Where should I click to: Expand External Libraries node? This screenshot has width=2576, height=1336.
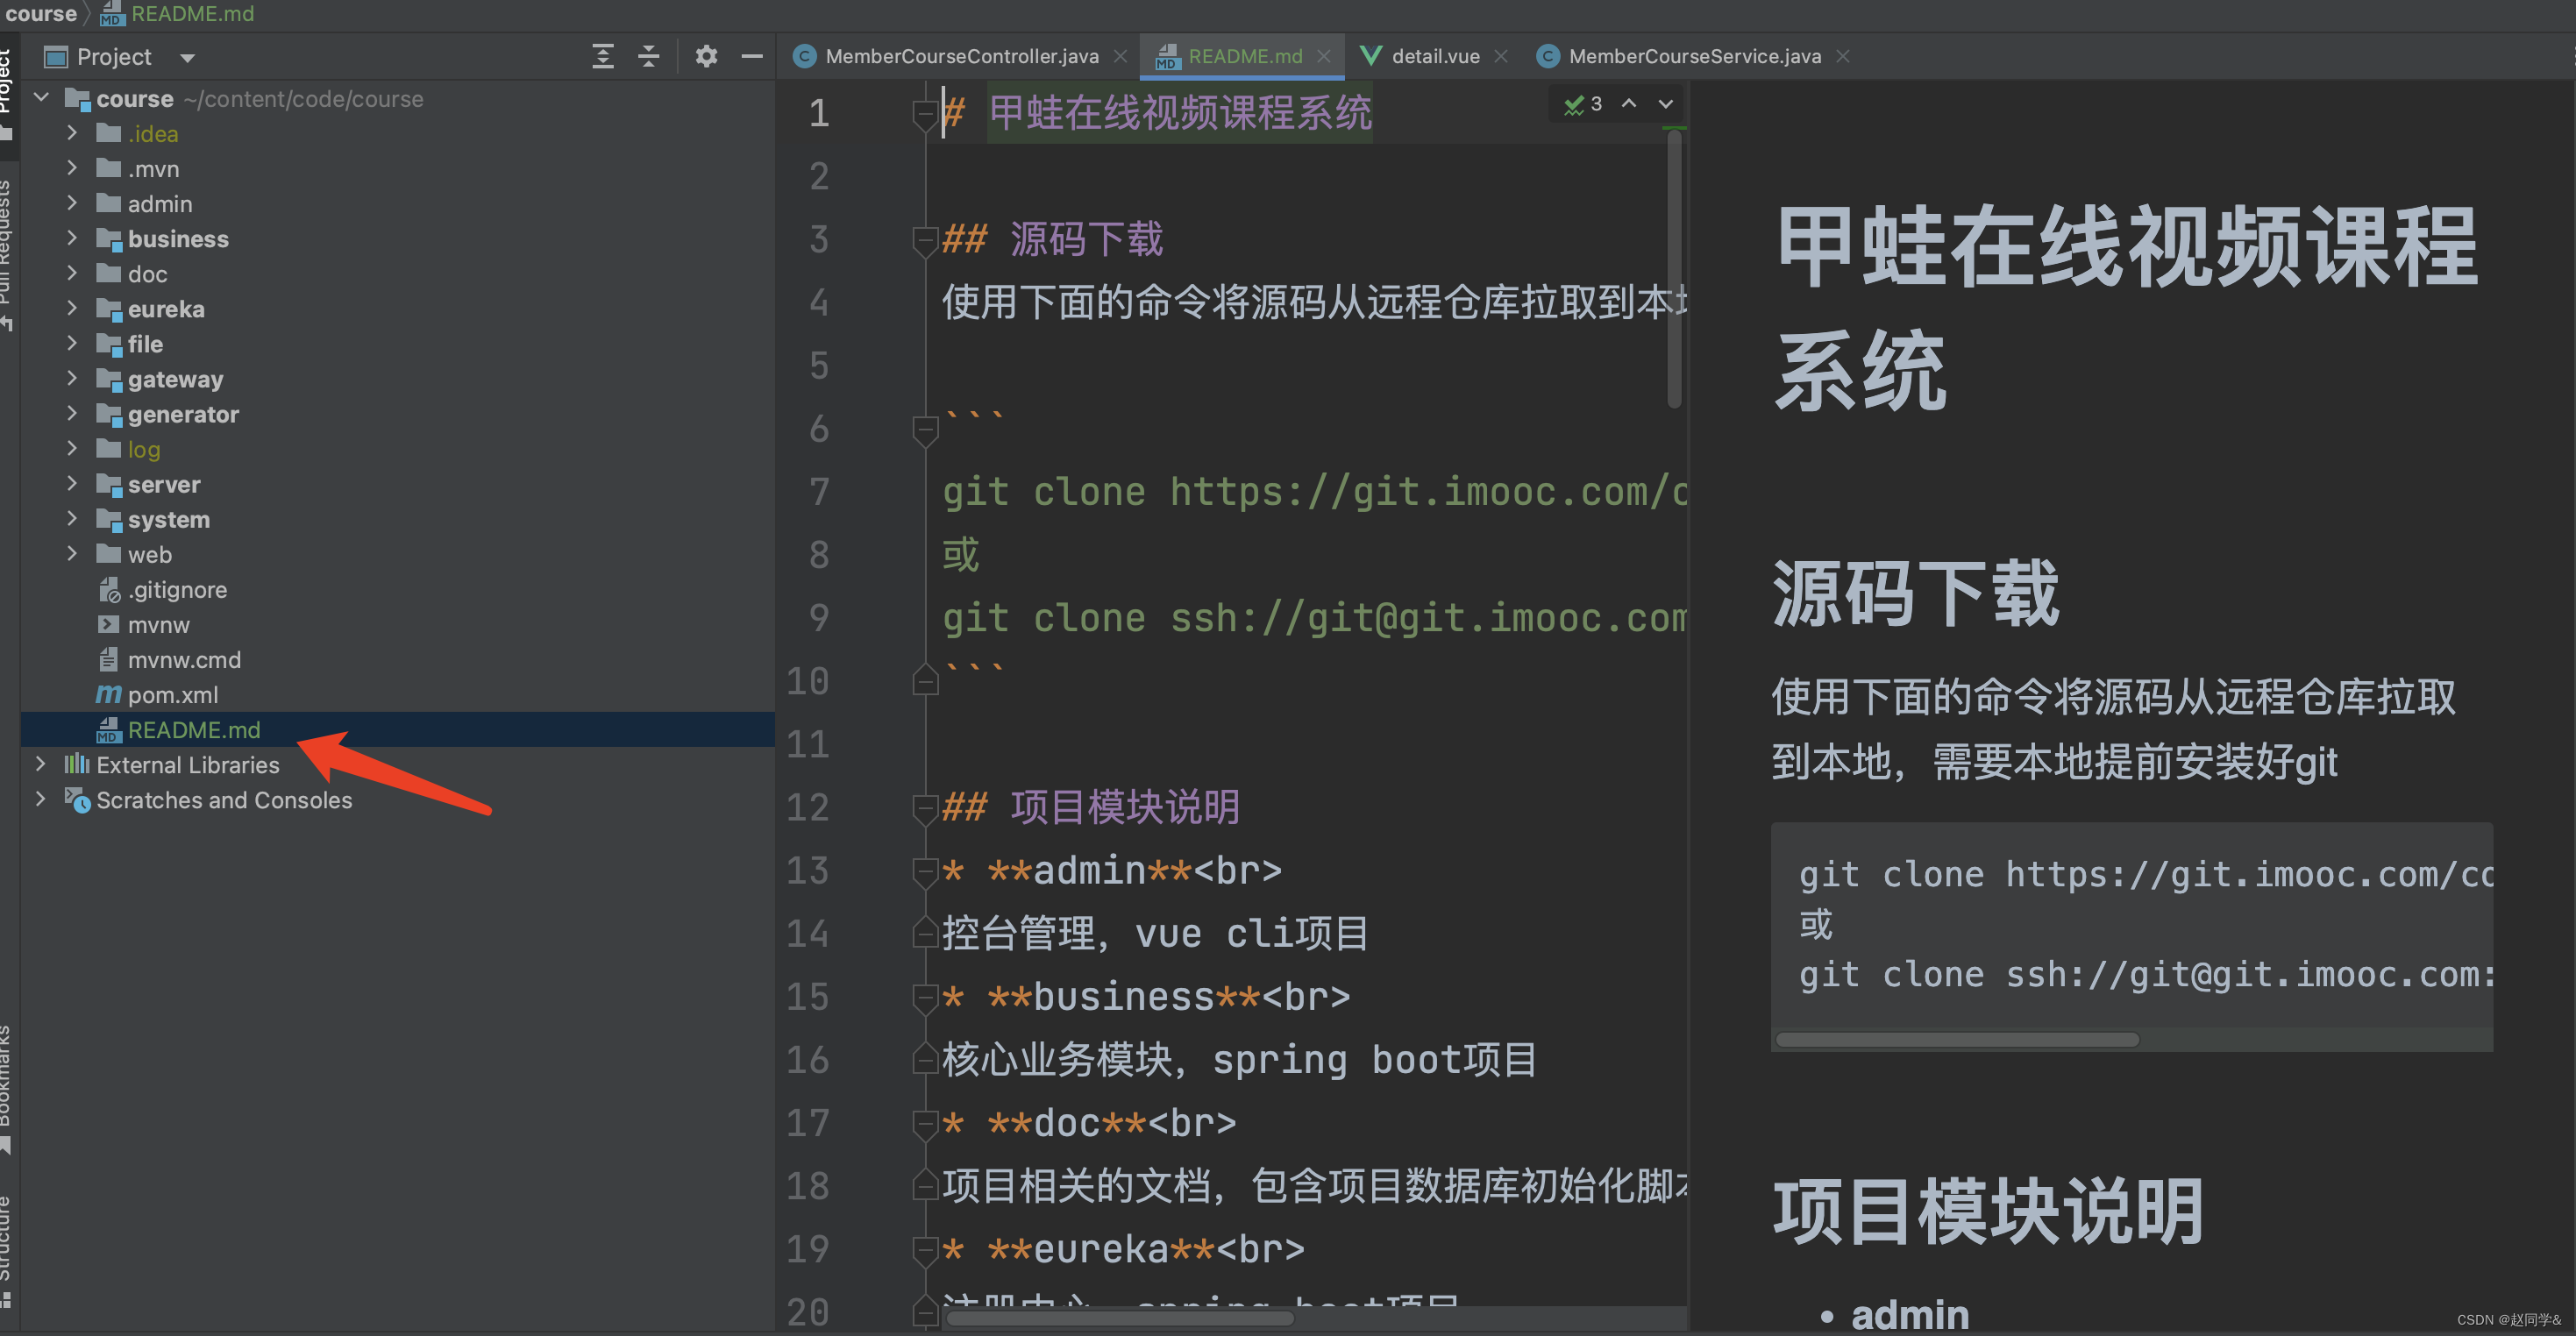(41, 764)
